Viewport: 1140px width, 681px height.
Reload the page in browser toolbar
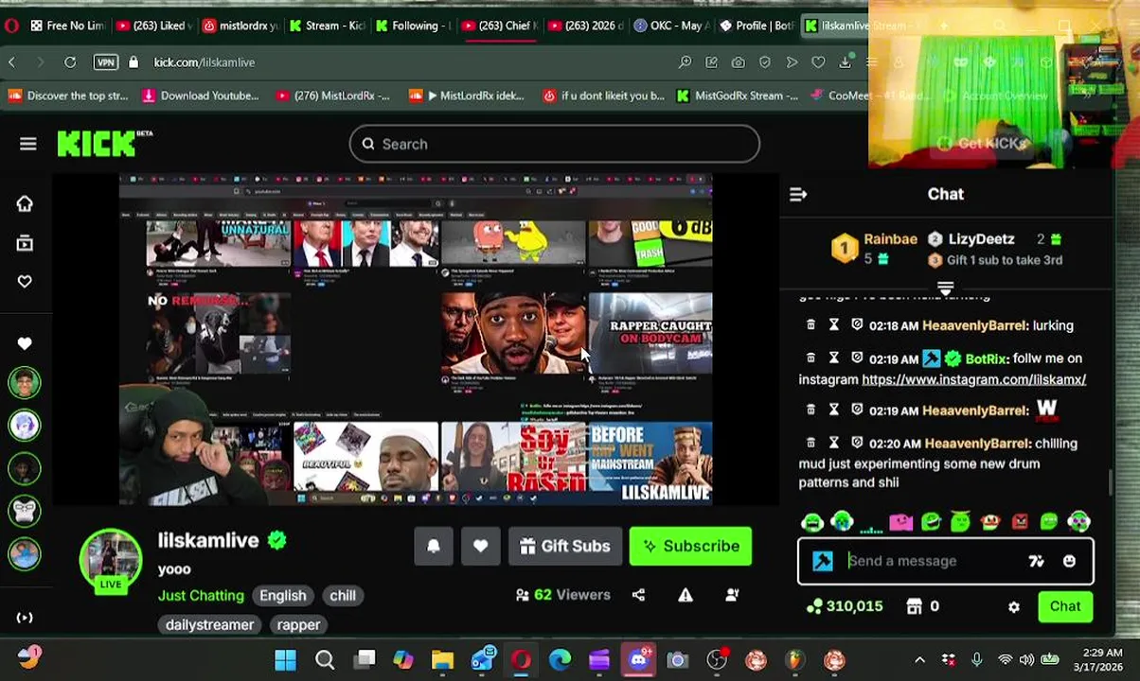click(x=70, y=62)
